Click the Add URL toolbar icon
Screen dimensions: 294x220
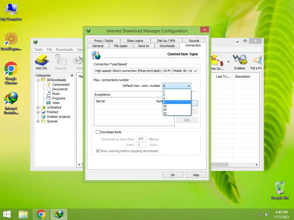point(42,62)
